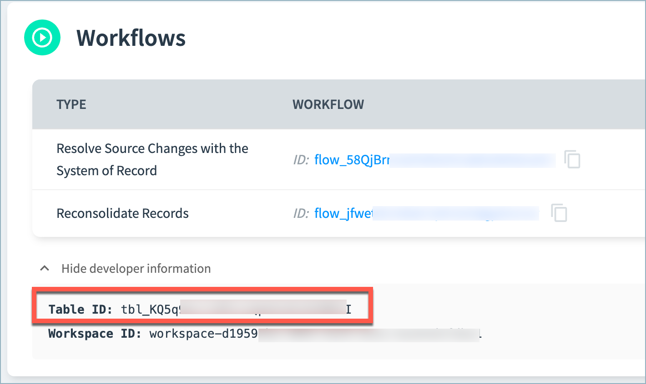The width and height of the screenshot is (646, 384).
Task: Collapse developer information with the chevron arrow
Action: tap(45, 268)
